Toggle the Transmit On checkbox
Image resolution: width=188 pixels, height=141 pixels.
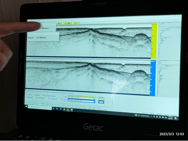[x=27, y=95]
